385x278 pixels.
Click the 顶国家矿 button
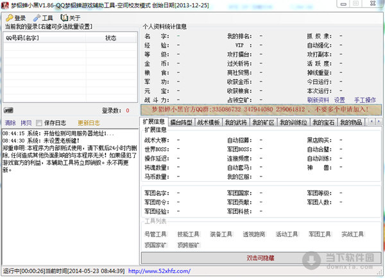(x=155, y=245)
